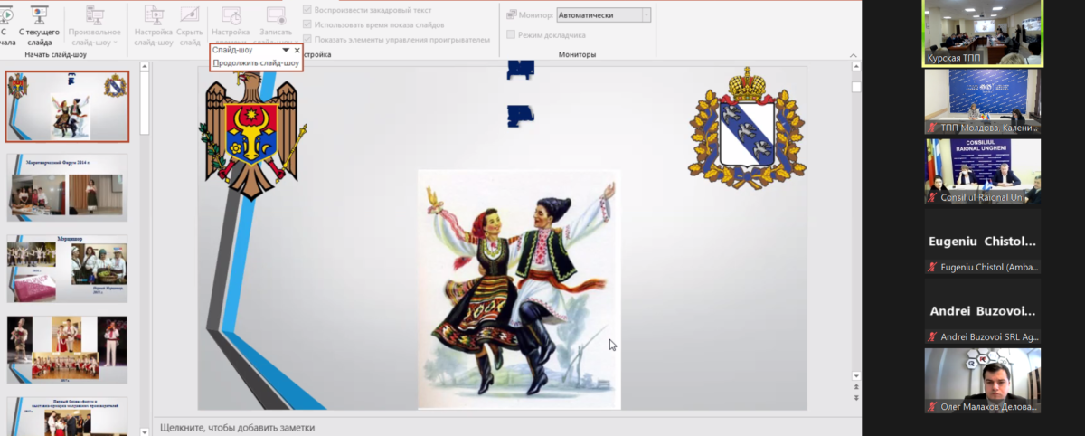This screenshot has height=436, width=1085.
Task: Start slideshow from the beginning
Action: click(x=7, y=24)
